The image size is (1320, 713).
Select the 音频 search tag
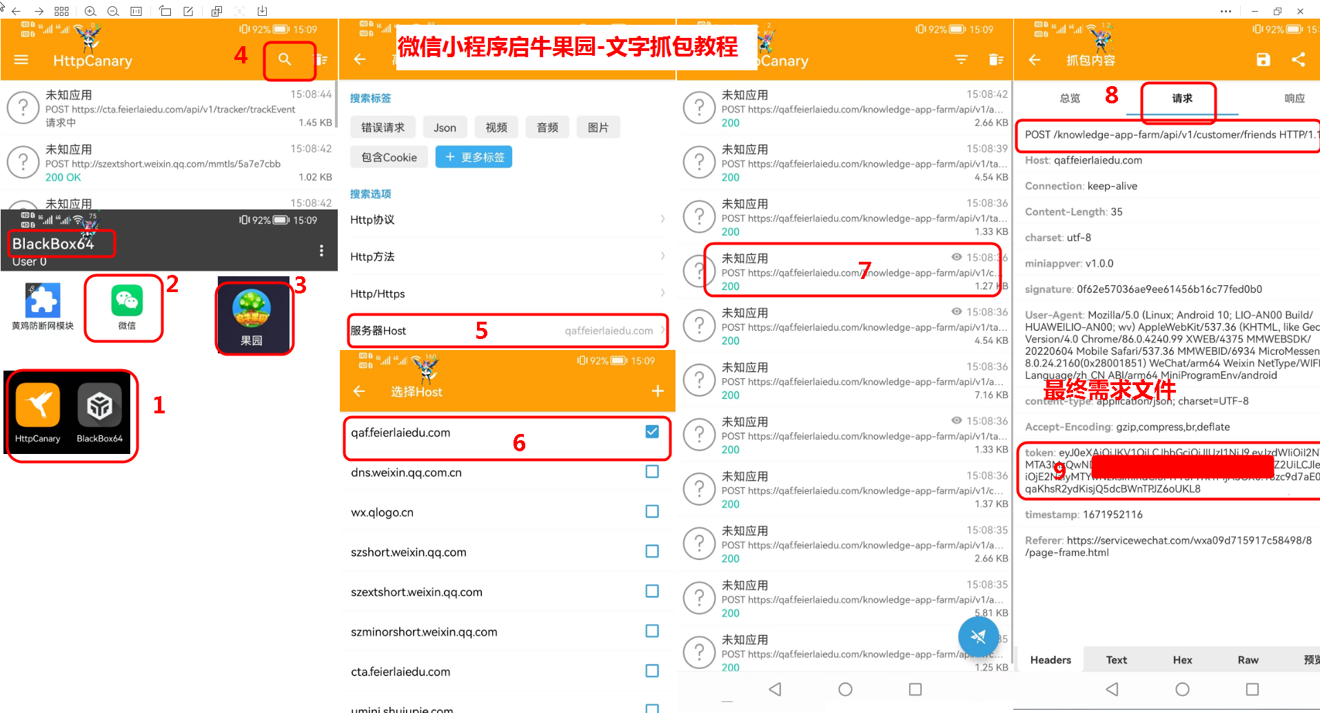pyautogui.click(x=547, y=127)
